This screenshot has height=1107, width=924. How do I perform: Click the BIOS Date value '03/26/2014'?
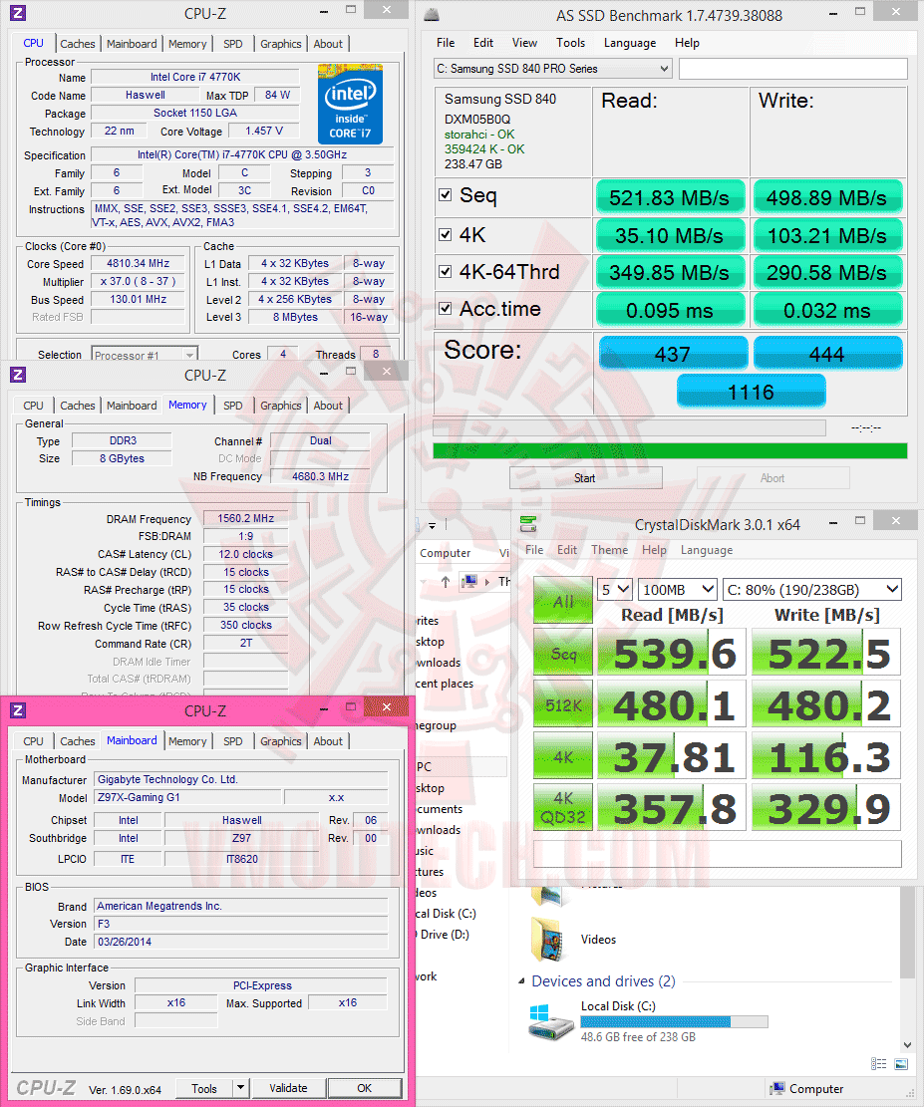[240, 941]
